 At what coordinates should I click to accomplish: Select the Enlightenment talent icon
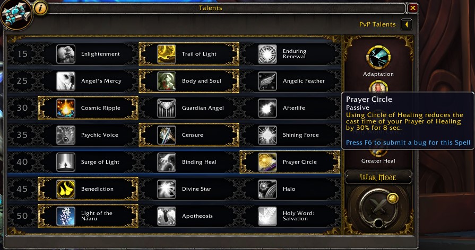(66, 54)
